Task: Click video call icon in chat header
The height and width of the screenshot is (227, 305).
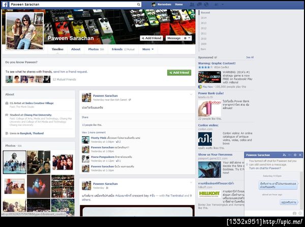Action: pos(290,155)
